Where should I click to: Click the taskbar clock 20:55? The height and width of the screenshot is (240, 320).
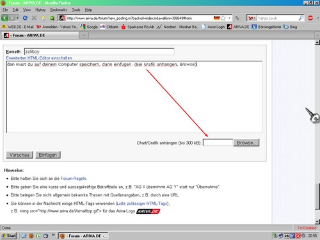click(x=312, y=236)
